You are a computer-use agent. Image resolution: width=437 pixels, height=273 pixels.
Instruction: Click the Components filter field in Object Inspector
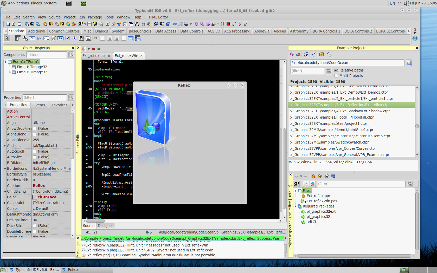tap(47, 55)
